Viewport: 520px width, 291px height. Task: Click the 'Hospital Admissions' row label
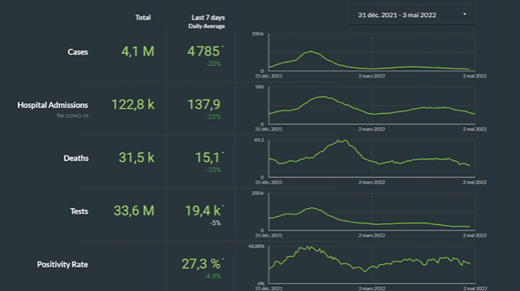click(x=53, y=105)
